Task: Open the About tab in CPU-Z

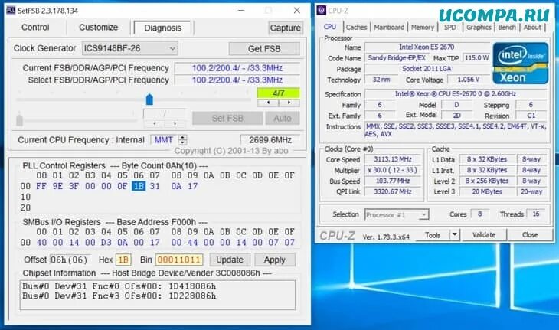Action: click(x=532, y=27)
